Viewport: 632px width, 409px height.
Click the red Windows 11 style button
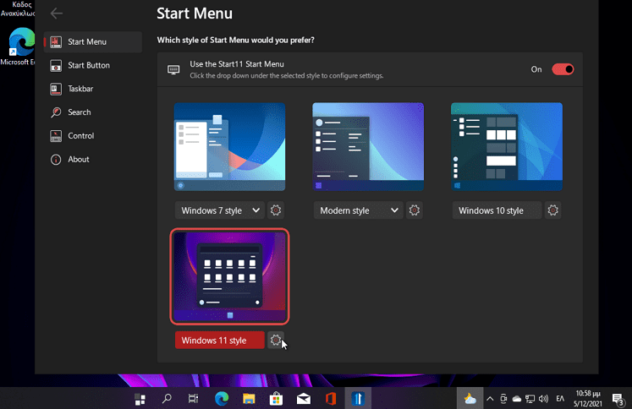pos(220,341)
